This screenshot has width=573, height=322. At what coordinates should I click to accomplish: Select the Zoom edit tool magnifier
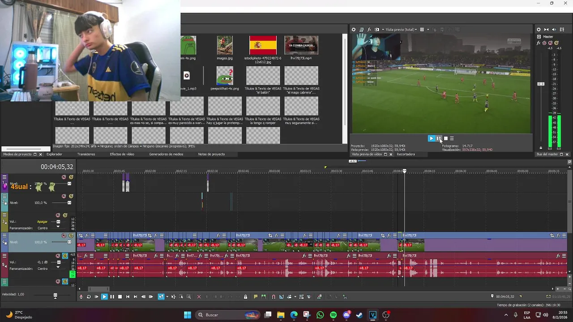coord(189,297)
